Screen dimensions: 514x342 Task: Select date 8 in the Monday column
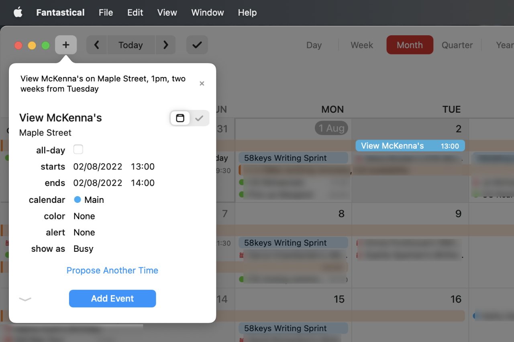[x=341, y=214]
